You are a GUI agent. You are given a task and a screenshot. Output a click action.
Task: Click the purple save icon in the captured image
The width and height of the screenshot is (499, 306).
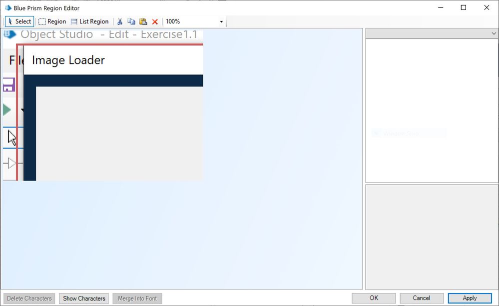(x=9, y=84)
